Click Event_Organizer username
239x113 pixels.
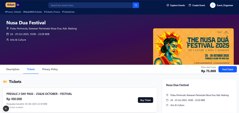225,5
